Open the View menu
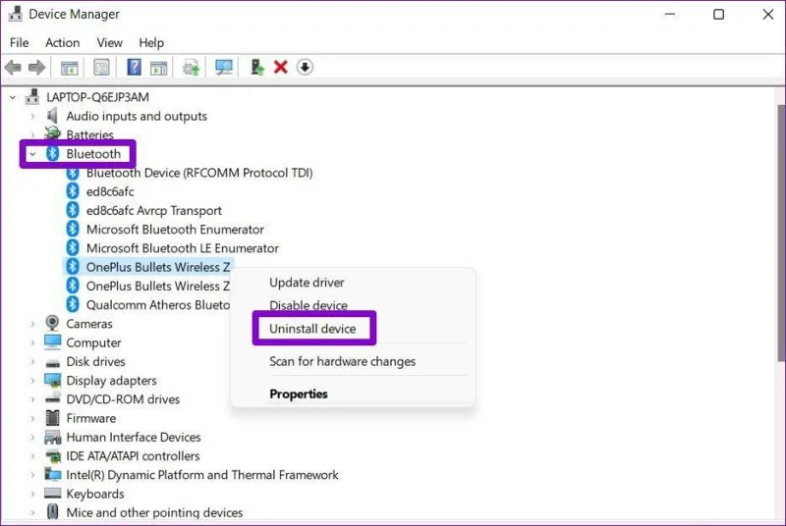The image size is (786, 526). 109,42
